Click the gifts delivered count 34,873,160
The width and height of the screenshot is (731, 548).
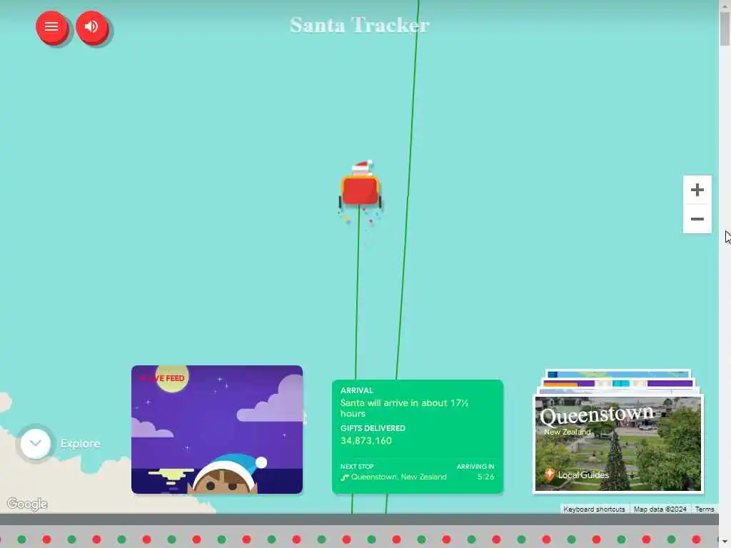click(x=366, y=440)
